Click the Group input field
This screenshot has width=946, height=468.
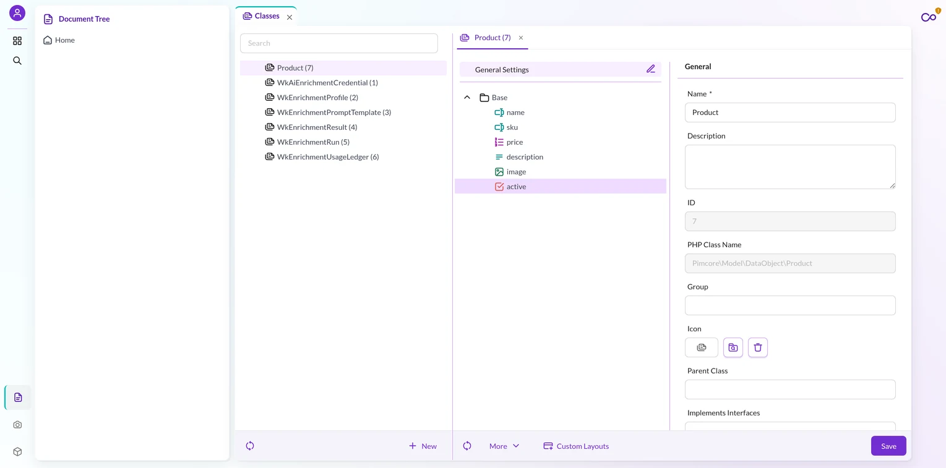click(x=790, y=305)
